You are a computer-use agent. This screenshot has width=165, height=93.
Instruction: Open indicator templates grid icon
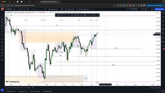tap(62, 9)
